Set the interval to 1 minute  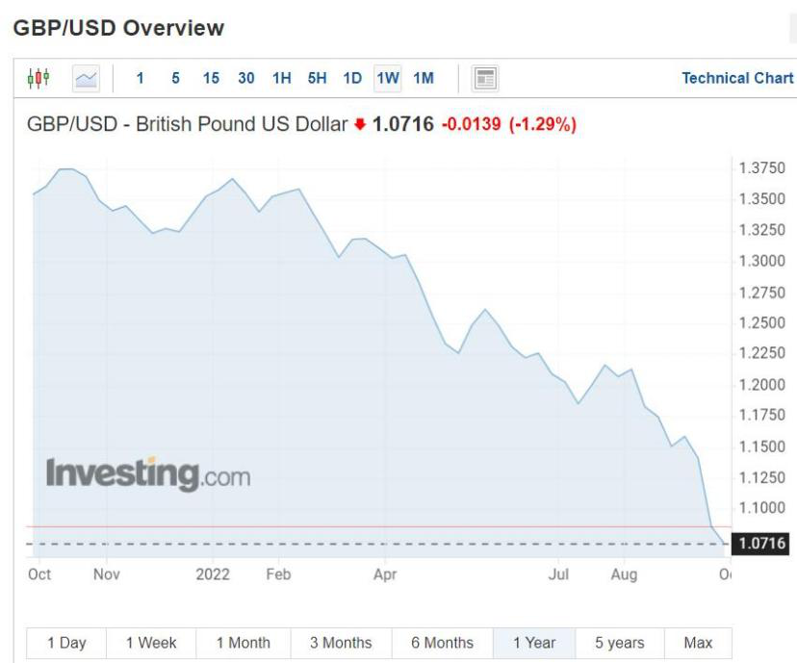(141, 79)
